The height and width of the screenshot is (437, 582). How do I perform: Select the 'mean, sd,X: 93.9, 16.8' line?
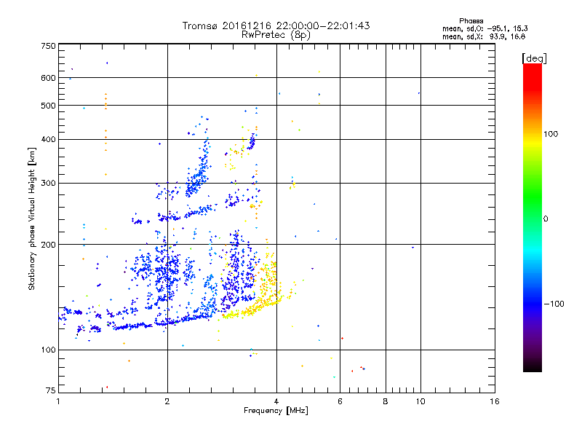pos(484,36)
